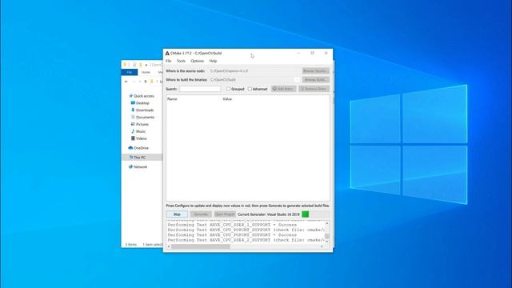
Task: Click the output log scroll down arrow
Action: point(327,242)
